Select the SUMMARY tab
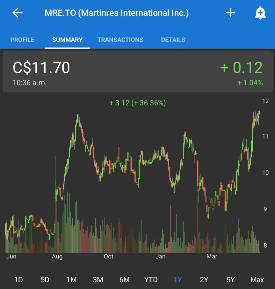275x289 pixels. [x=67, y=40]
